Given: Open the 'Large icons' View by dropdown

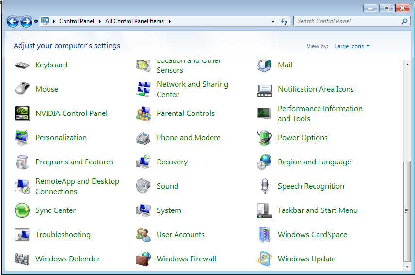Looking at the screenshot, I should [x=352, y=46].
